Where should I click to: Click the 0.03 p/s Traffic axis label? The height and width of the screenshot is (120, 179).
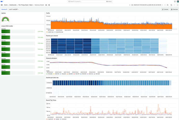(x=48, y=16)
